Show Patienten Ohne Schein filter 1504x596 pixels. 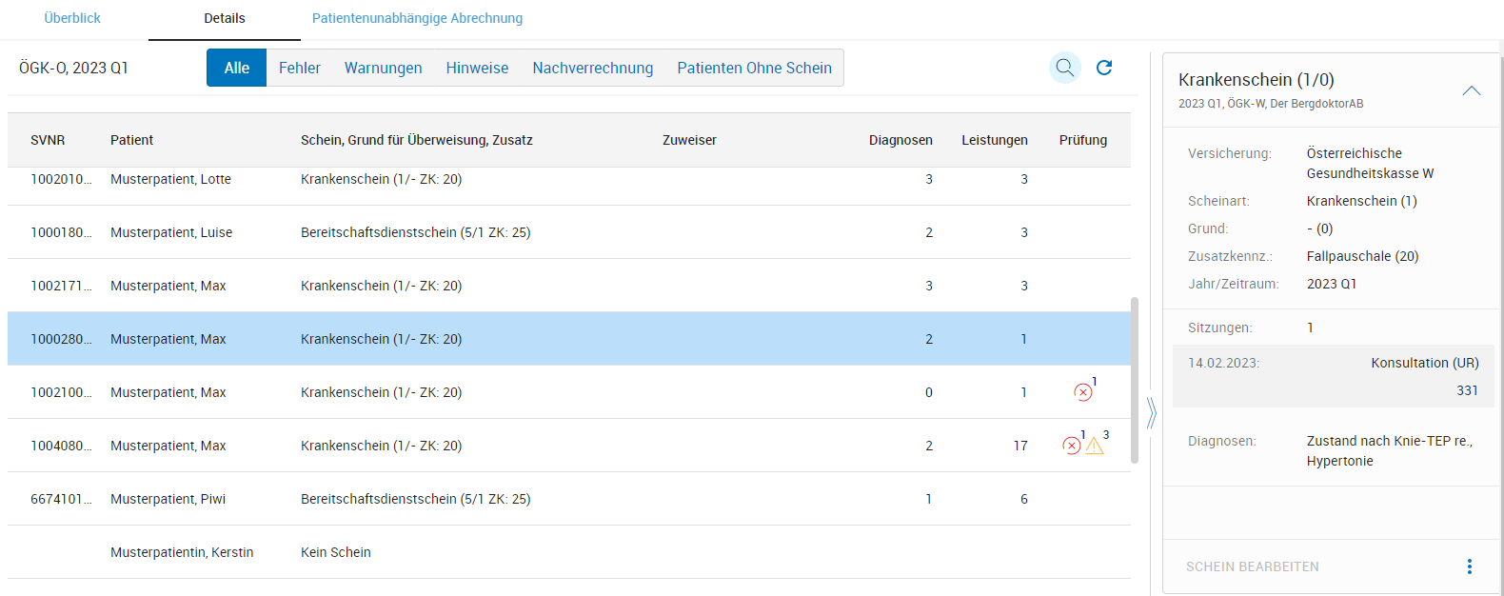[754, 68]
